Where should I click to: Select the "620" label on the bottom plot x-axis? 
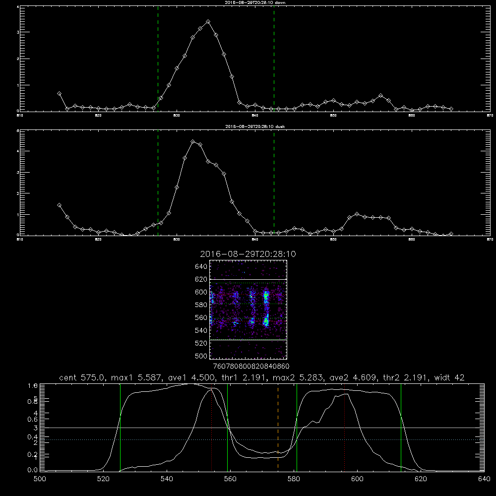421,479
